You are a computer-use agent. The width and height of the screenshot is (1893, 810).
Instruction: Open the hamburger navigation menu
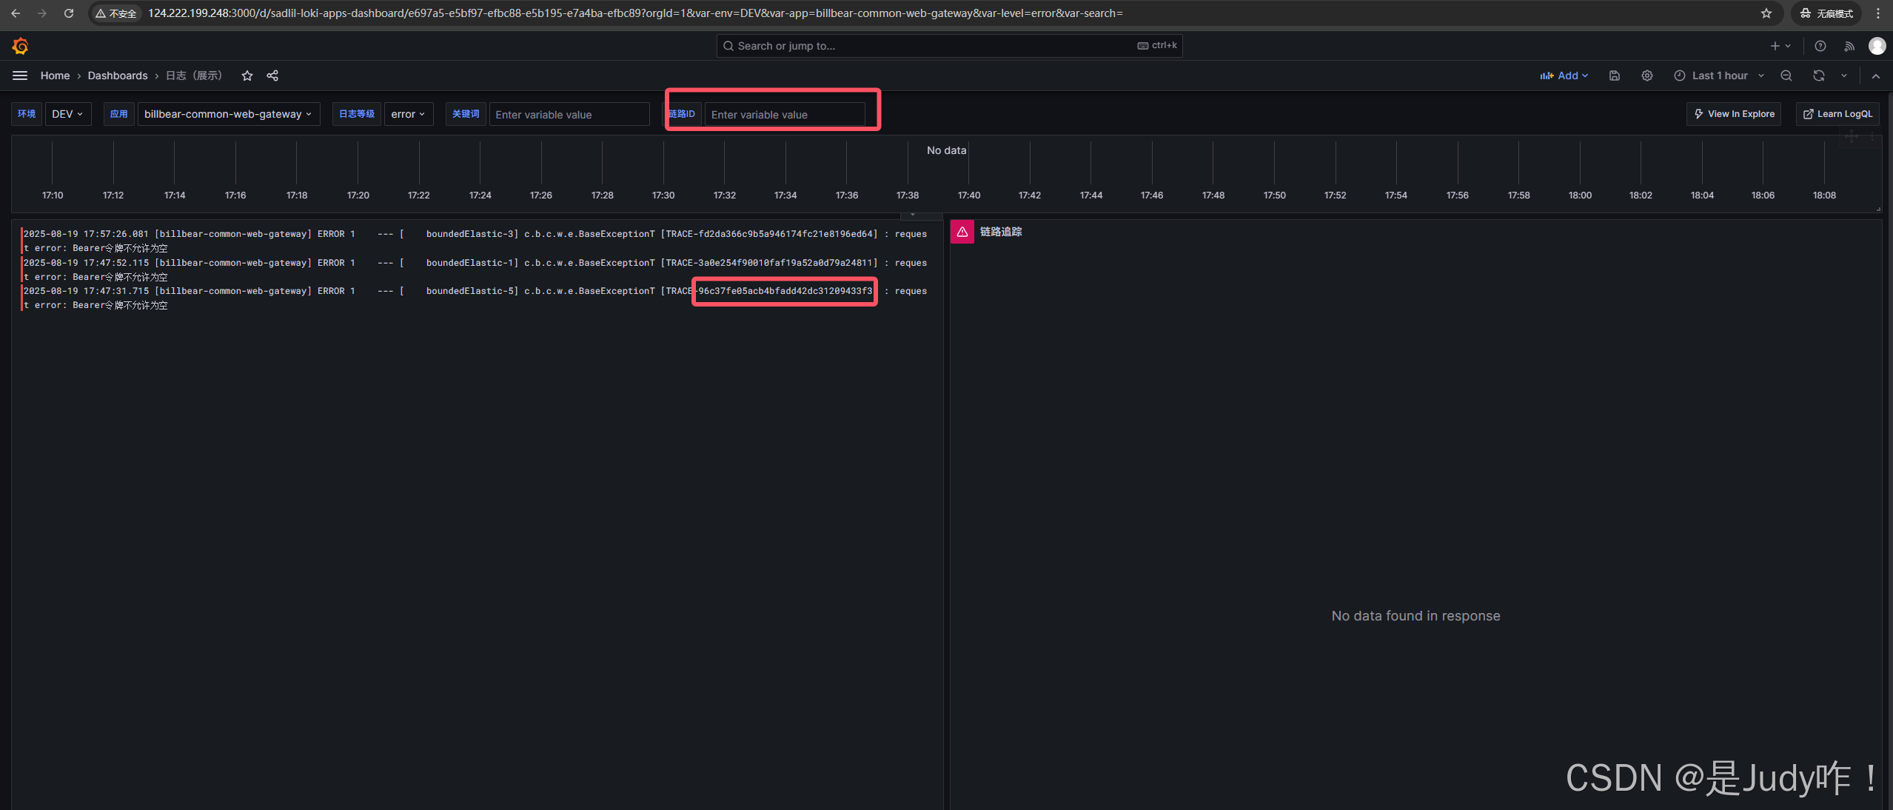(20, 76)
